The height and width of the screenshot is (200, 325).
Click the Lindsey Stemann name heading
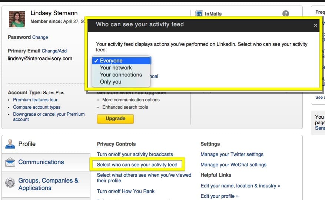click(x=54, y=13)
